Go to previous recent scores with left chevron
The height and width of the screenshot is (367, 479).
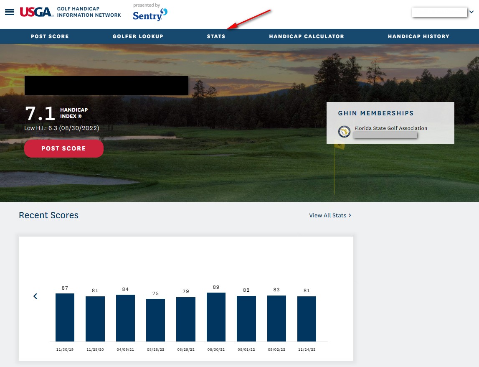click(x=35, y=296)
